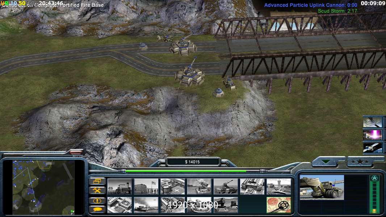Viewport: 386px width, 217px height.
Task: Pick the round turret structure build icon
Action: coord(199,205)
